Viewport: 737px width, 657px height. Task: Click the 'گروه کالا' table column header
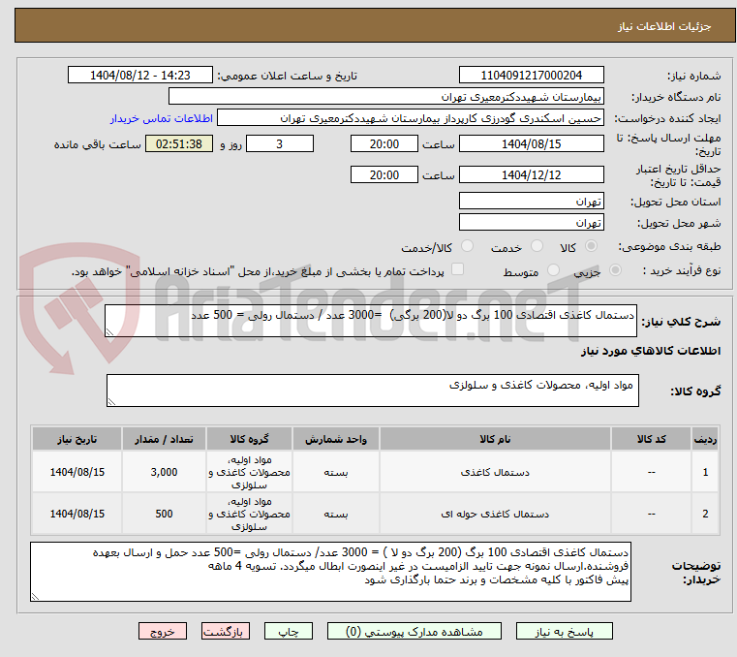249,439
